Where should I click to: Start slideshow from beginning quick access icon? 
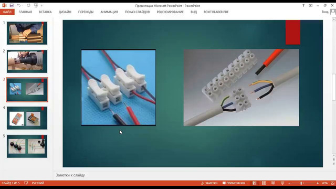click(36, 5)
